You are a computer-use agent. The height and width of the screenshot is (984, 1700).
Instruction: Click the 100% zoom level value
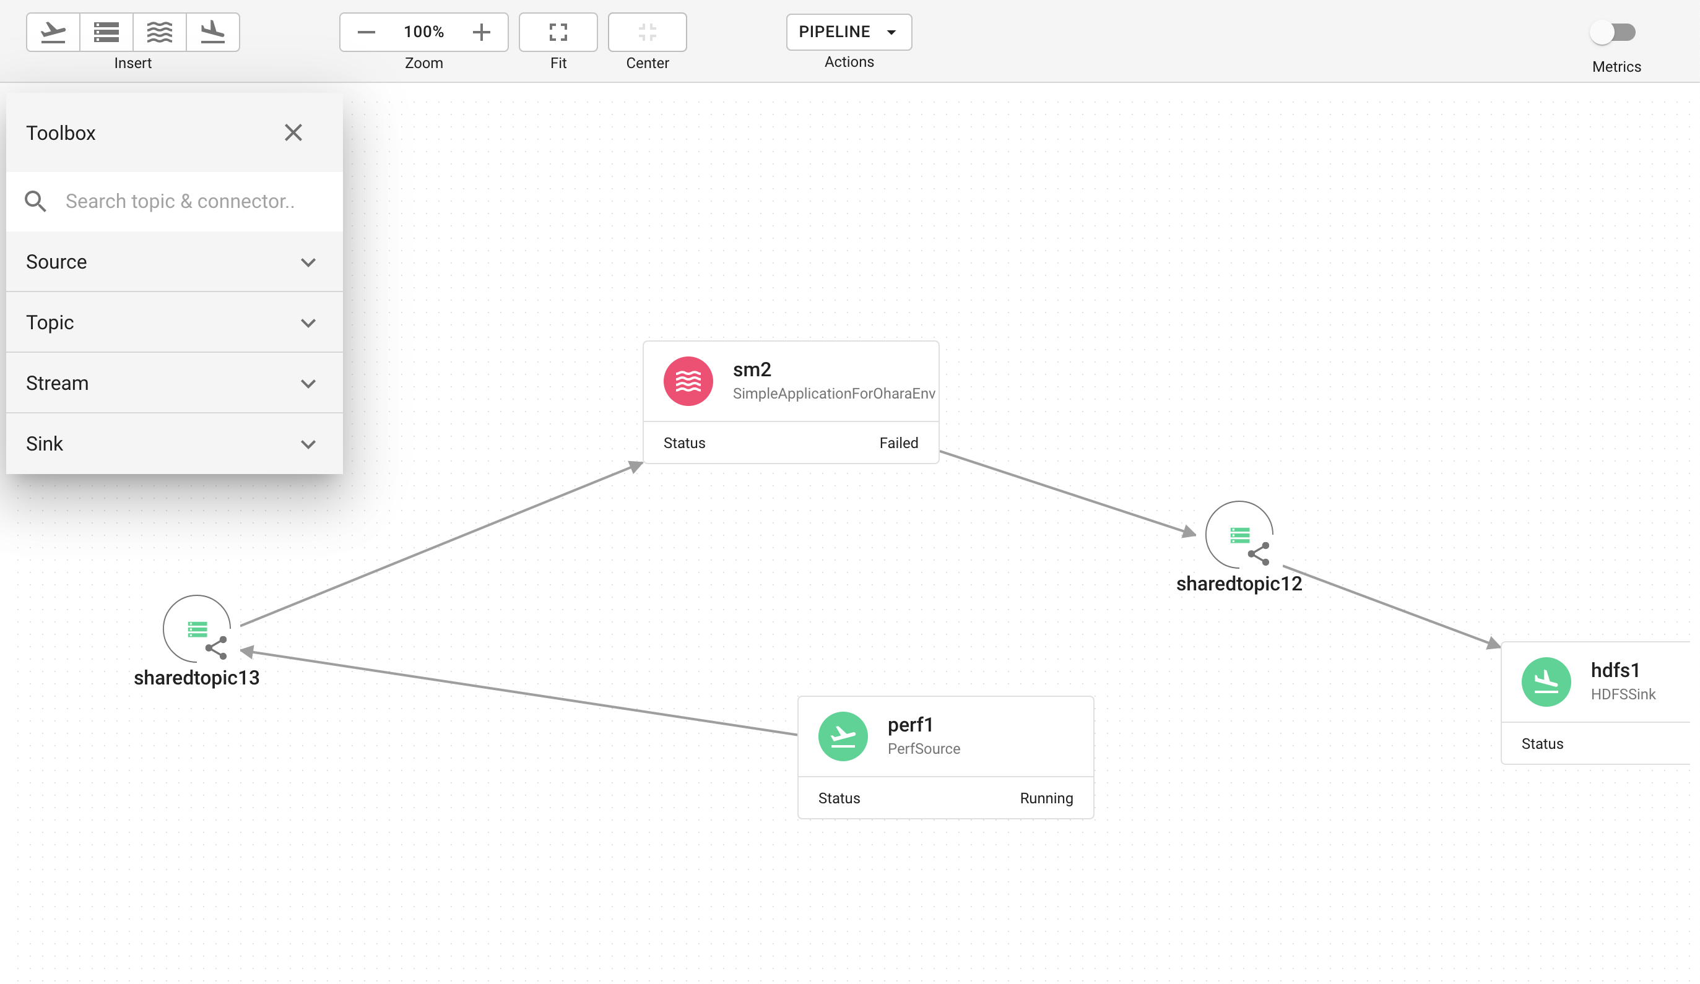pyautogui.click(x=423, y=32)
